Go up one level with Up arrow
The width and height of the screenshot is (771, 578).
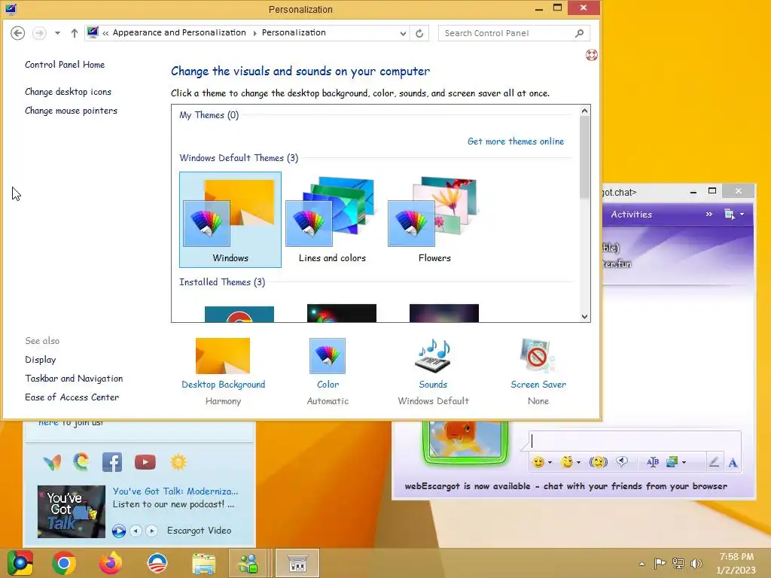(75, 33)
